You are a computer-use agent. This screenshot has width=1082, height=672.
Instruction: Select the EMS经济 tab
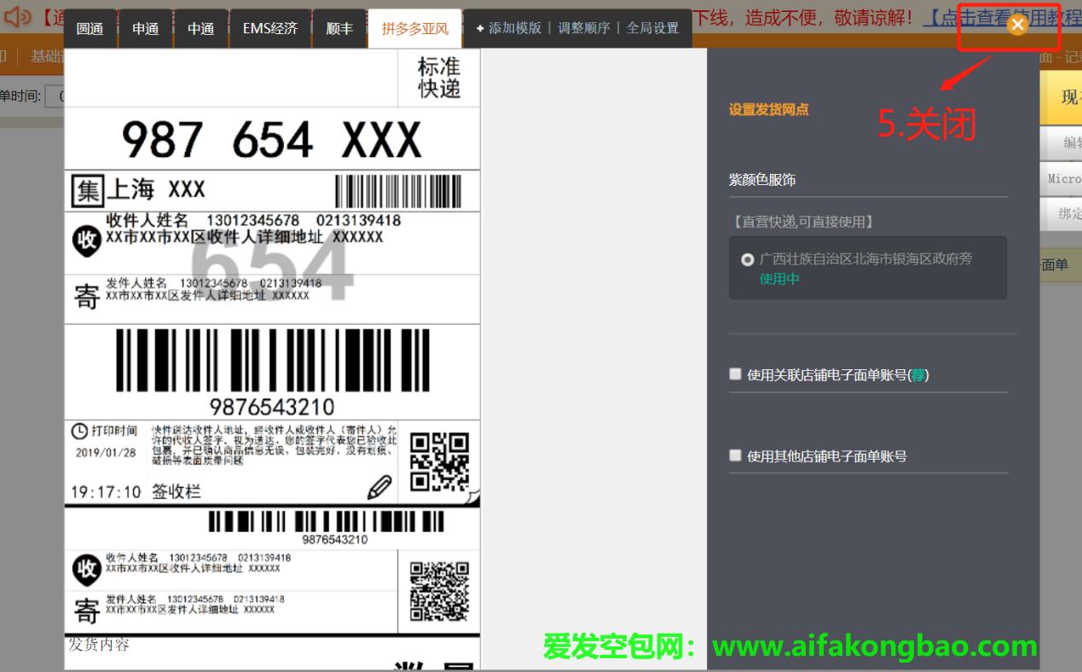(270, 29)
